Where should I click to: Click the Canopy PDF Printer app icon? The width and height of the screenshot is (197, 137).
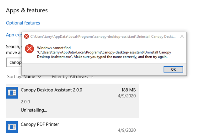point(12,127)
